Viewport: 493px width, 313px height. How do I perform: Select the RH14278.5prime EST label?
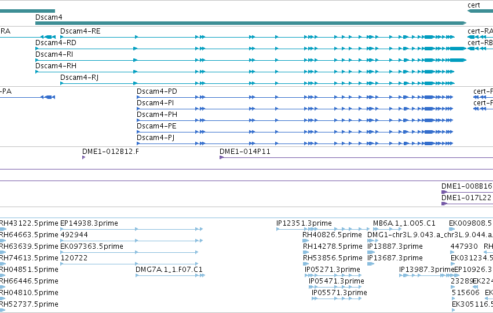(x=333, y=246)
